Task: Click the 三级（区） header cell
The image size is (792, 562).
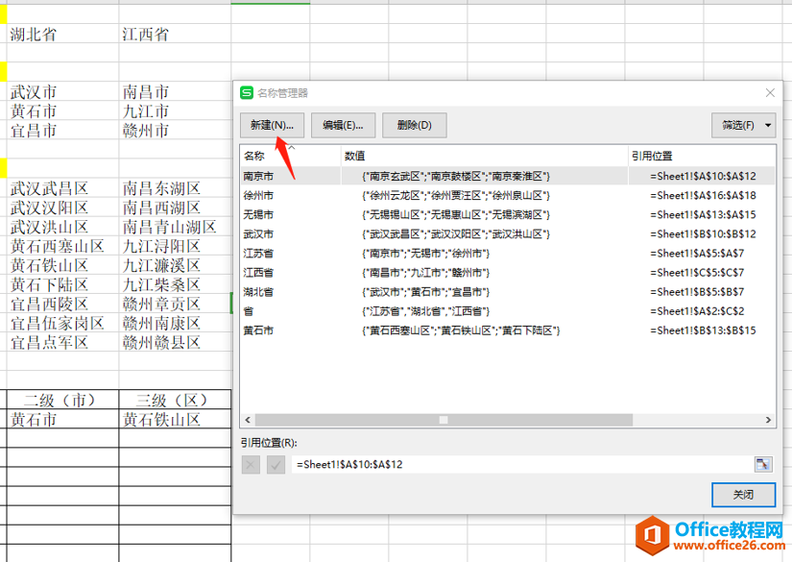Action: (x=175, y=400)
